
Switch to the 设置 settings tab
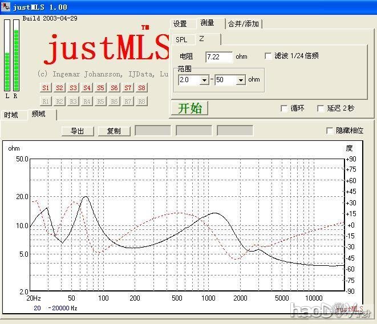click(x=180, y=24)
